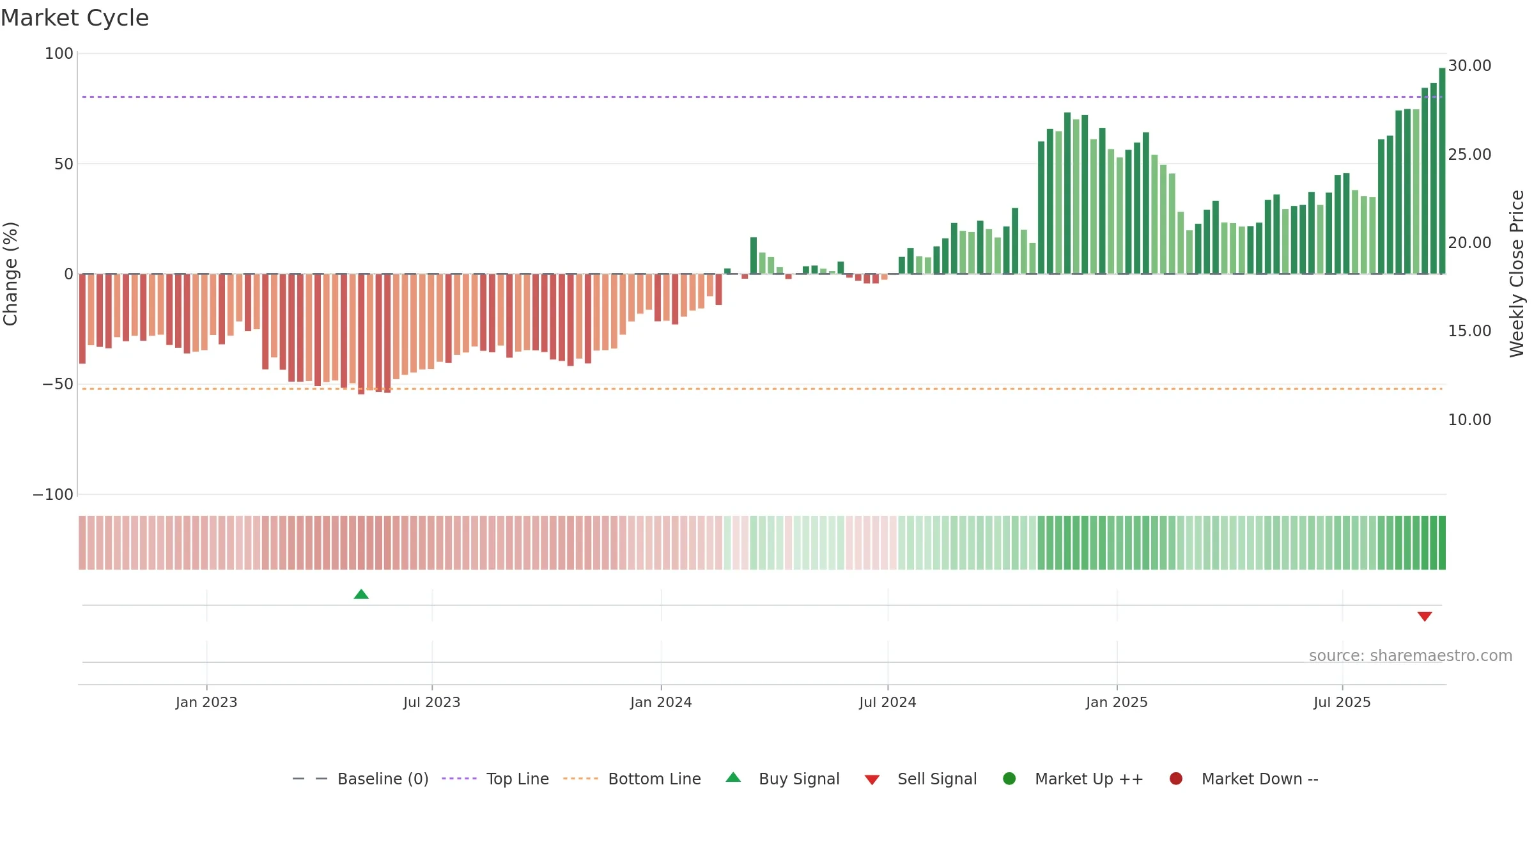Toggle the Sell Signal legend entry
This screenshot has height=863, width=1534.
[920, 779]
